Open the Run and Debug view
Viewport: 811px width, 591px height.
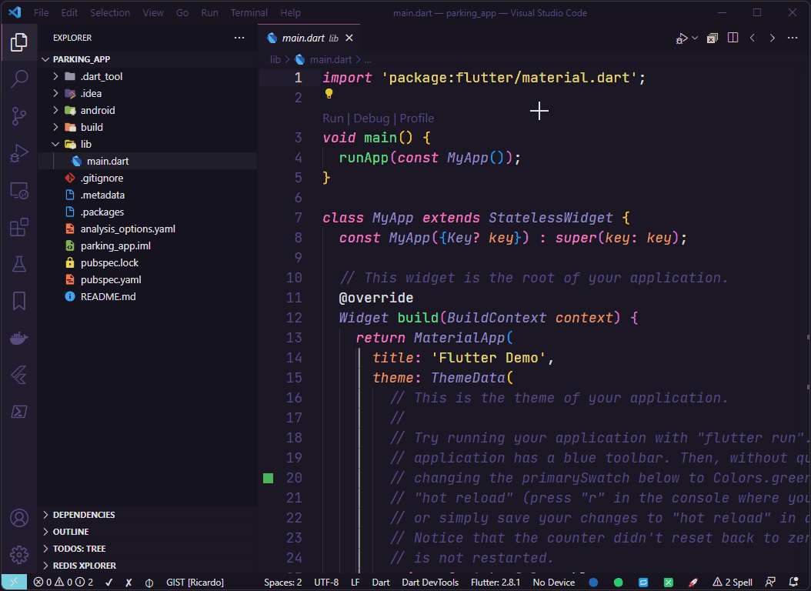point(18,154)
